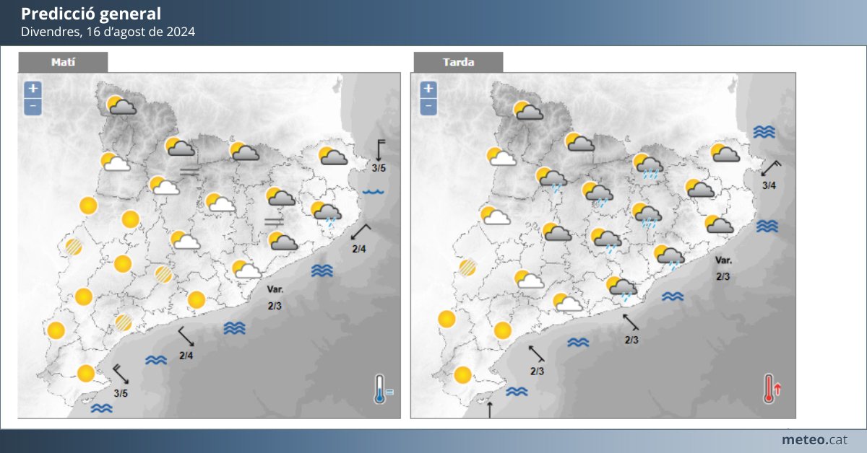Click the northernmost sun-and-cloud icon in Tarda map
The width and height of the screenshot is (867, 453).
coord(528,110)
